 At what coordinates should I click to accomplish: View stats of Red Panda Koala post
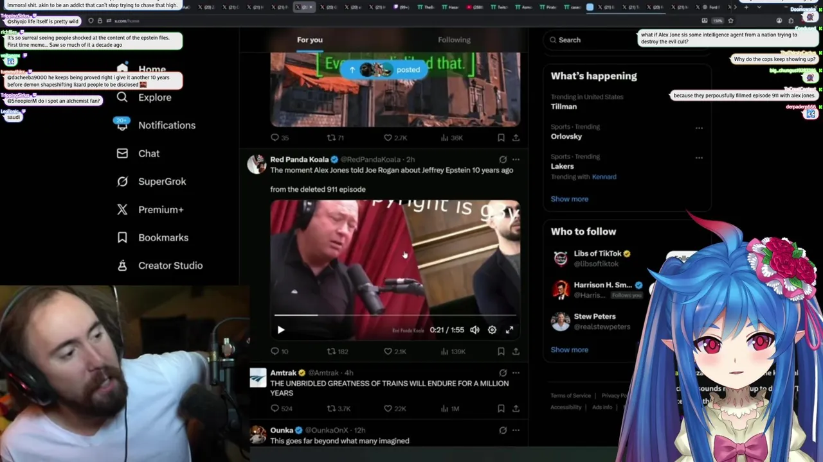[453, 352]
